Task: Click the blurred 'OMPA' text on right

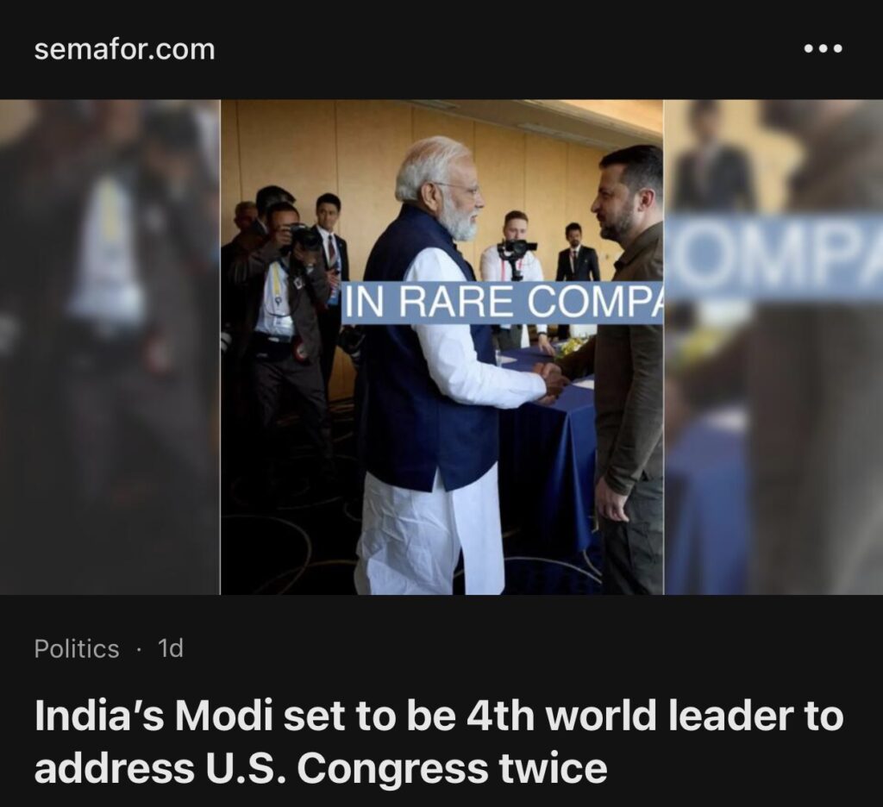Action: (x=775, y=257)
